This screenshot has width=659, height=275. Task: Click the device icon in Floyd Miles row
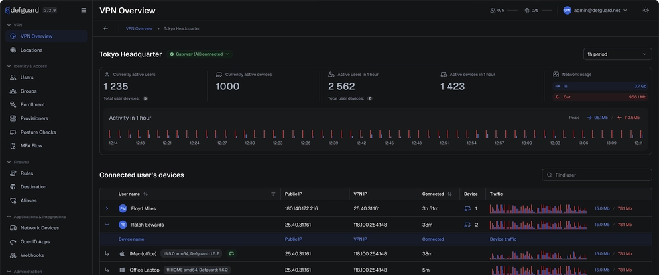point(467,208)
